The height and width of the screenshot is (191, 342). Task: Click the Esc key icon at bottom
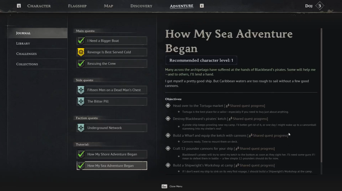click(x=164, y=186)
